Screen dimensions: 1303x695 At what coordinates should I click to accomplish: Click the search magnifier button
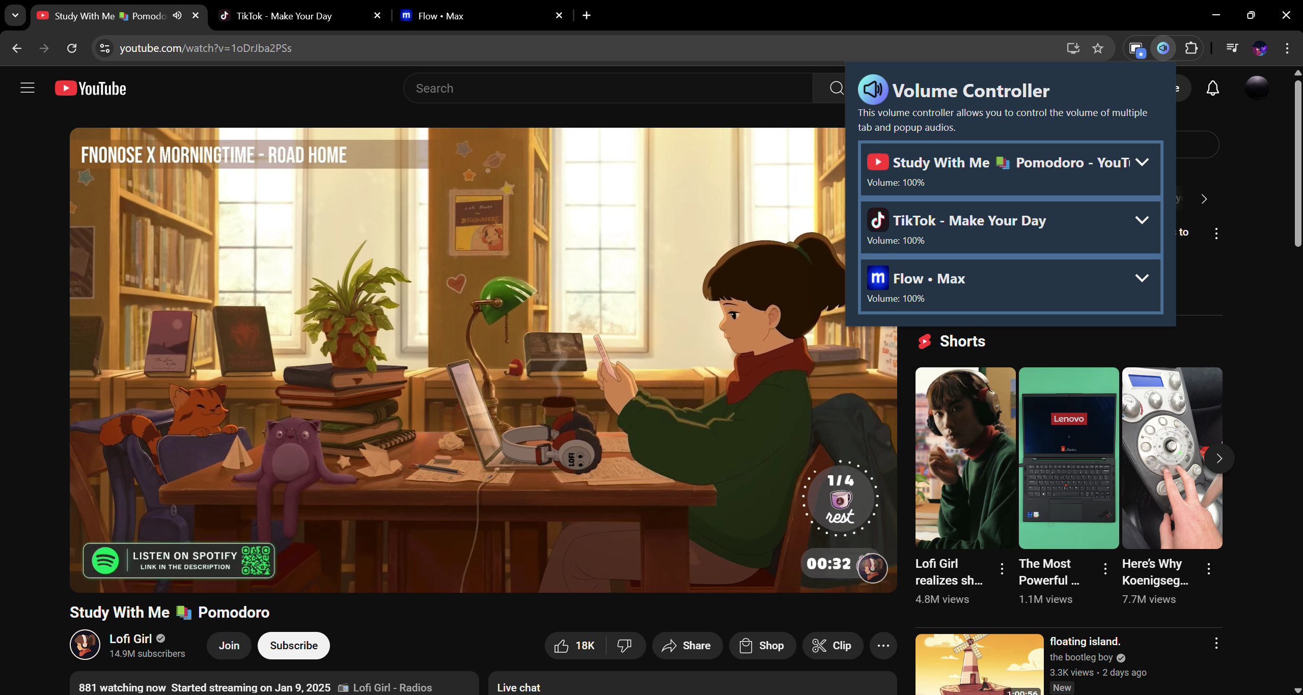coord(836,88)
